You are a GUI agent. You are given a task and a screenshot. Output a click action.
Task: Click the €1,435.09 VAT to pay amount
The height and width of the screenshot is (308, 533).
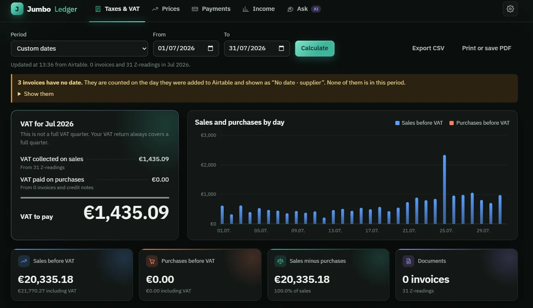(x=126, y=213)
